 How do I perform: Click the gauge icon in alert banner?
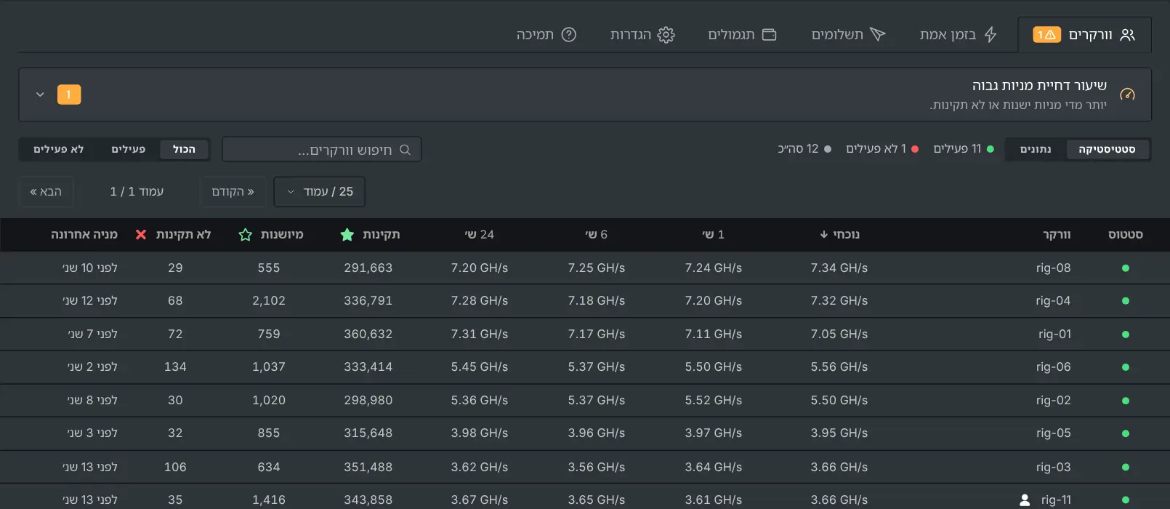(x=1127, y=95)
